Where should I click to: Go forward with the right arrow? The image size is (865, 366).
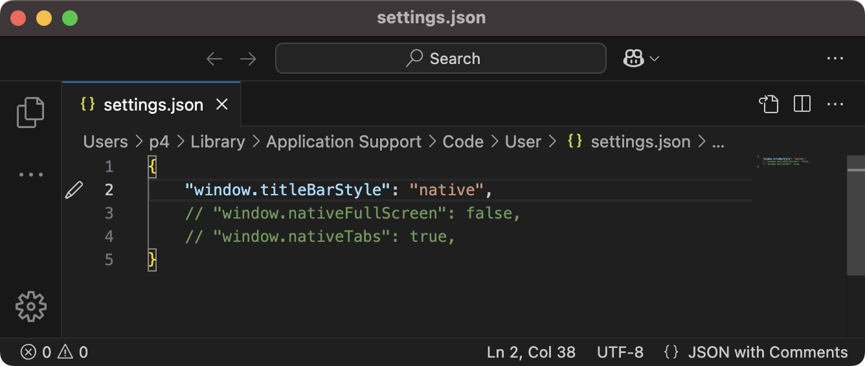[248, 59]
